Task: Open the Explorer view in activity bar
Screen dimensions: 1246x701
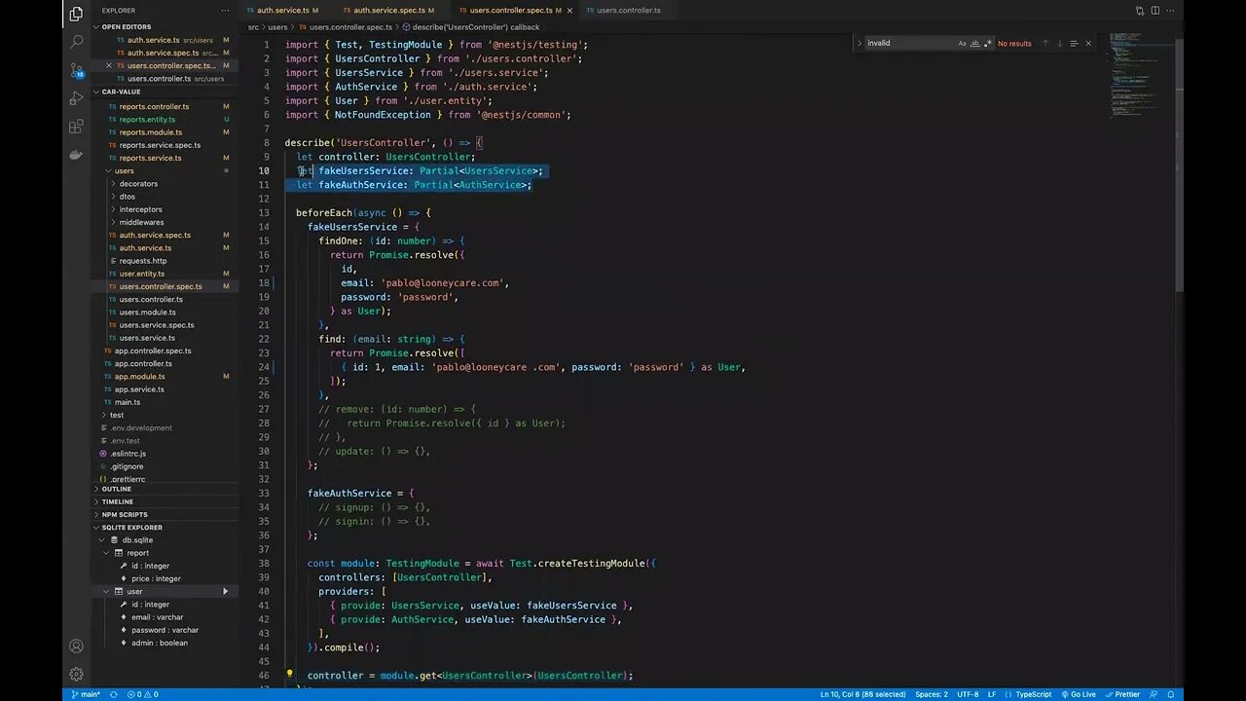Action: (76, 15)
